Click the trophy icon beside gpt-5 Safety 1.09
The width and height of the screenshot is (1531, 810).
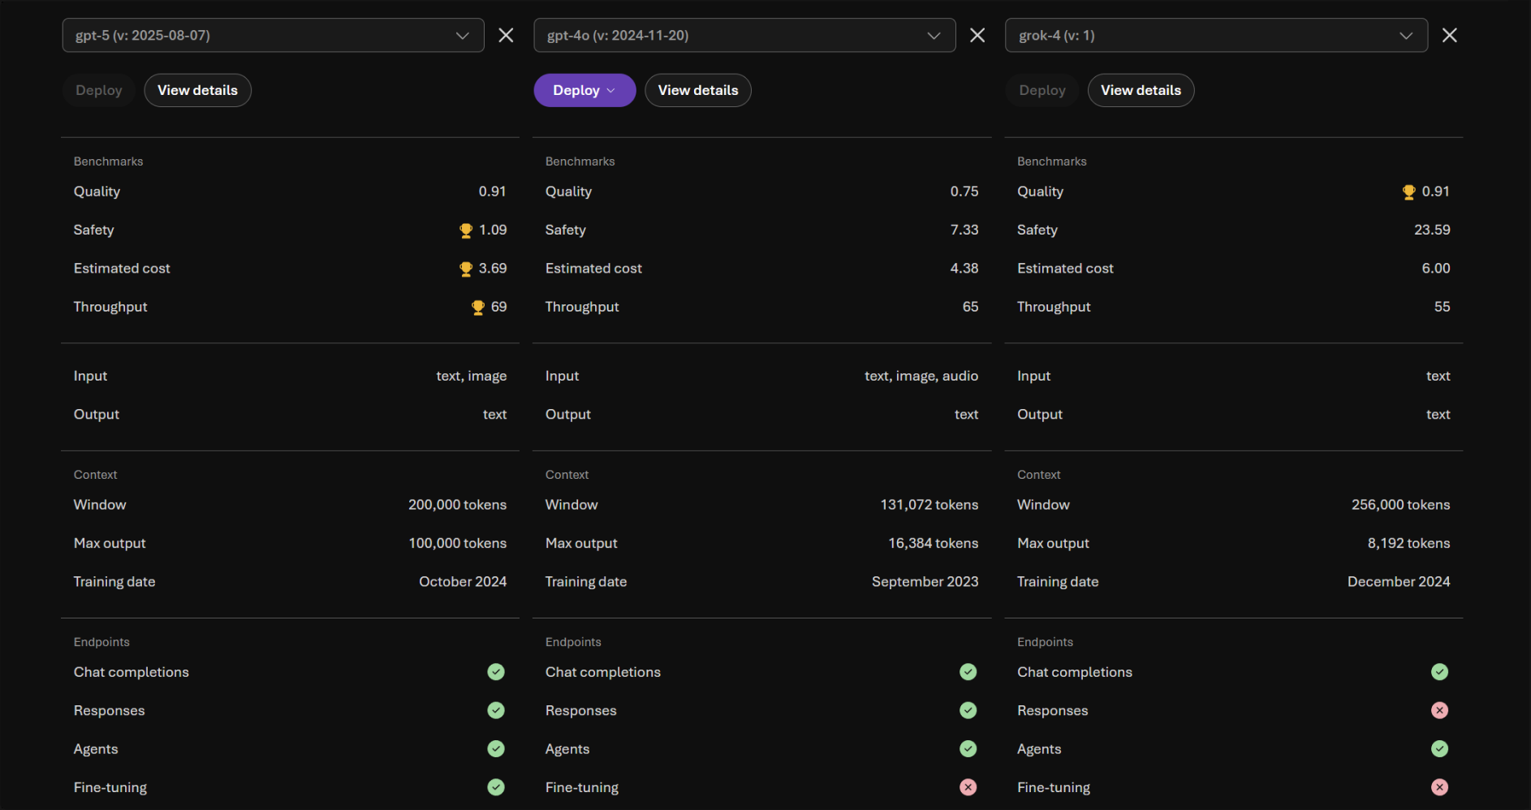coord(466,231)
